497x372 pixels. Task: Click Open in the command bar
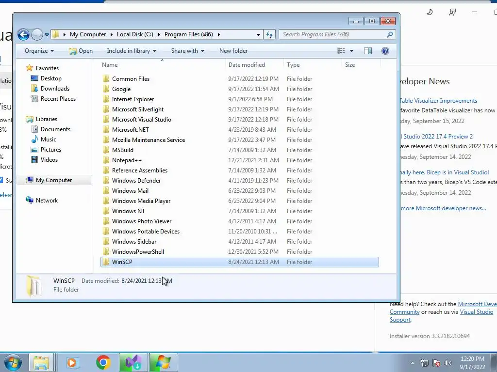click(81, 51)
